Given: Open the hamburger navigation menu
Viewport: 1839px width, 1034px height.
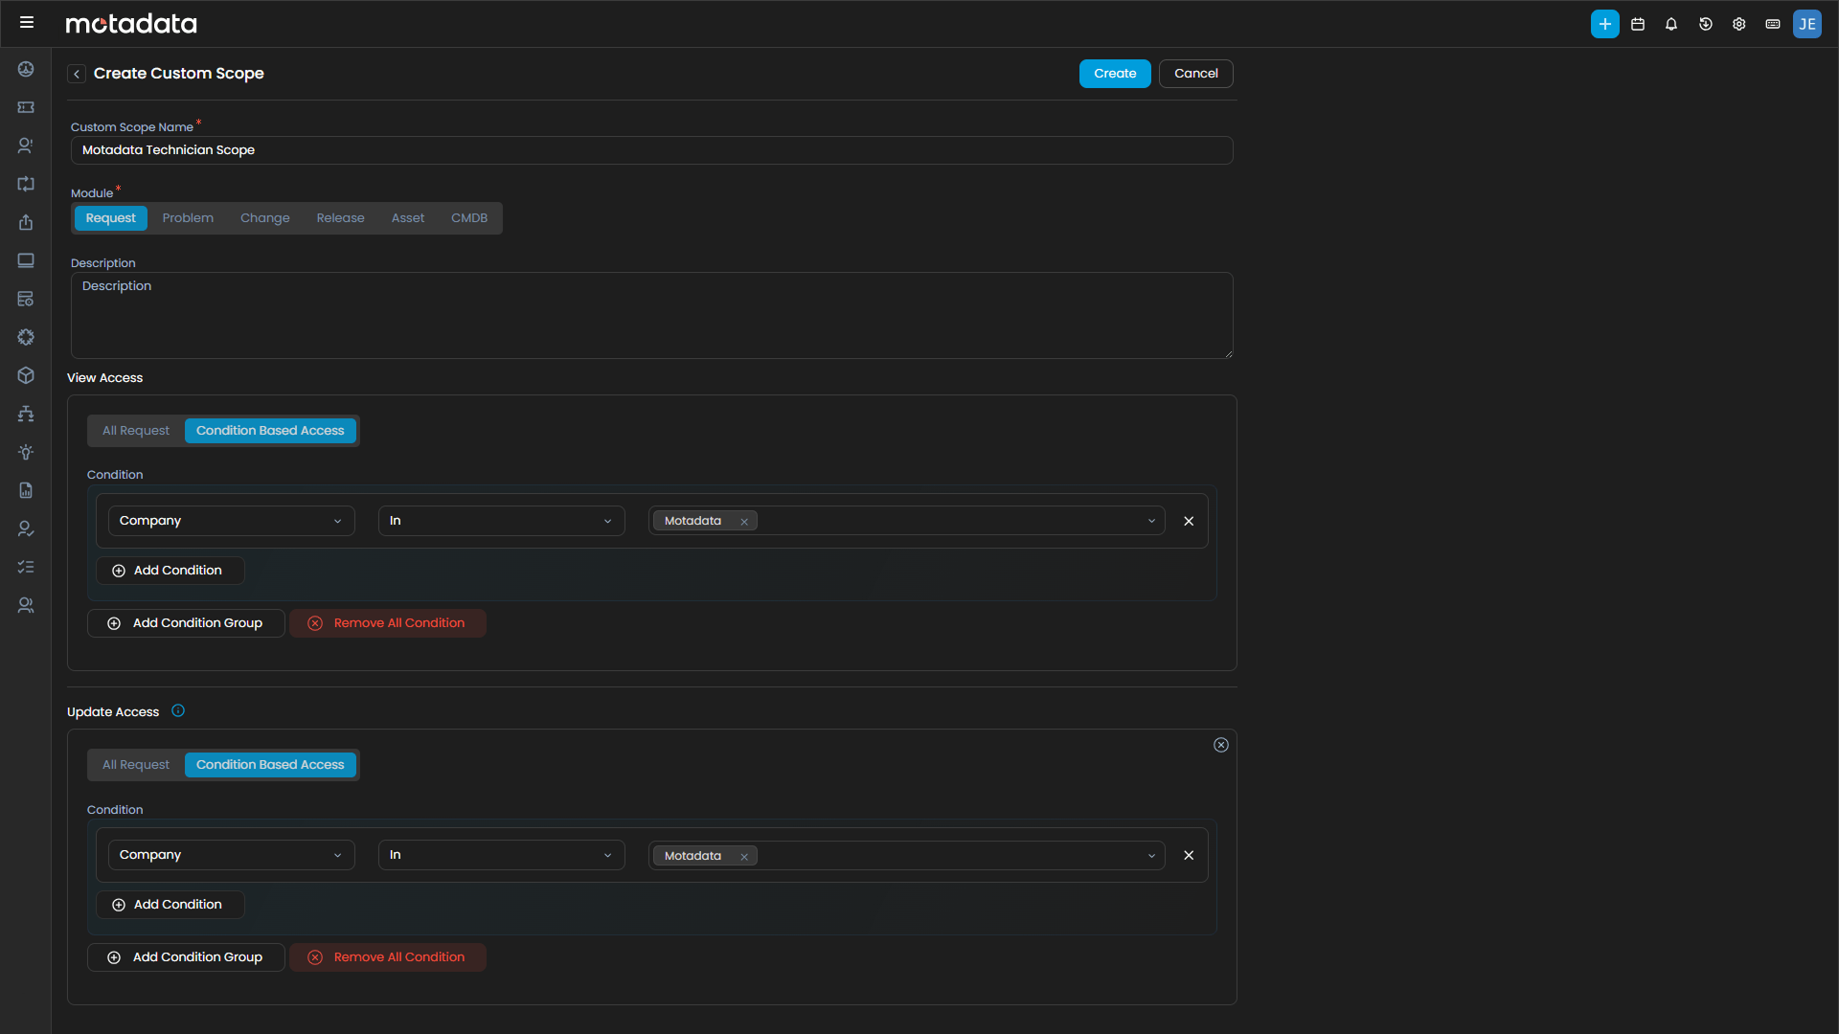Looking at the screenshot, I should pos(27,23).
